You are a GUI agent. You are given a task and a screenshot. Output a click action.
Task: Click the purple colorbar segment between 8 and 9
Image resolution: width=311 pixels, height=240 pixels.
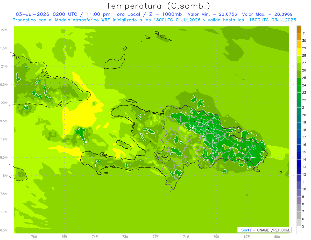coord(299,200)
